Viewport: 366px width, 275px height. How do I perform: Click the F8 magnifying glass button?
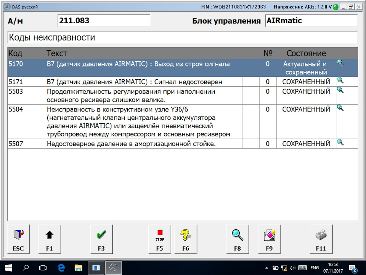click(238, 239)
